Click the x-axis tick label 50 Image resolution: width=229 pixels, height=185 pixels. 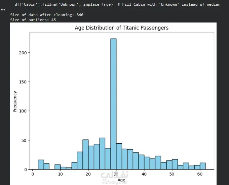[172, 174]
